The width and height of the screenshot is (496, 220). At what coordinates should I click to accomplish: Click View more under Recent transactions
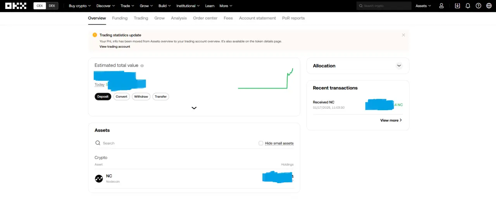coord(391,120)
